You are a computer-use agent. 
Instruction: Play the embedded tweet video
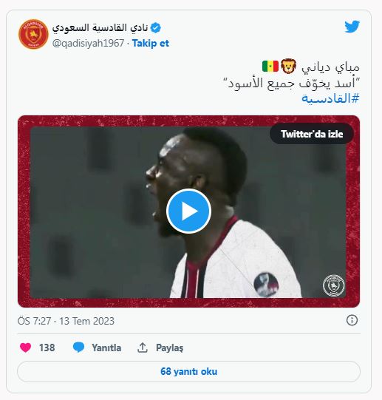188,211
